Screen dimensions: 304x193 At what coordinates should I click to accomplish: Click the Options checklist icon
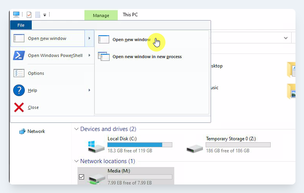(x=19, y=73)
